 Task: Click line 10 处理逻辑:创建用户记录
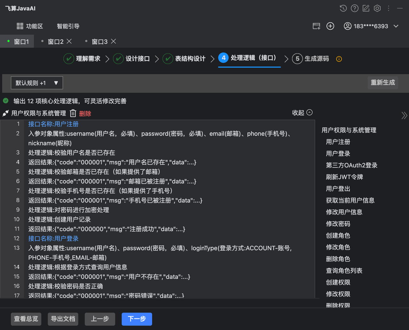[59, 219]
